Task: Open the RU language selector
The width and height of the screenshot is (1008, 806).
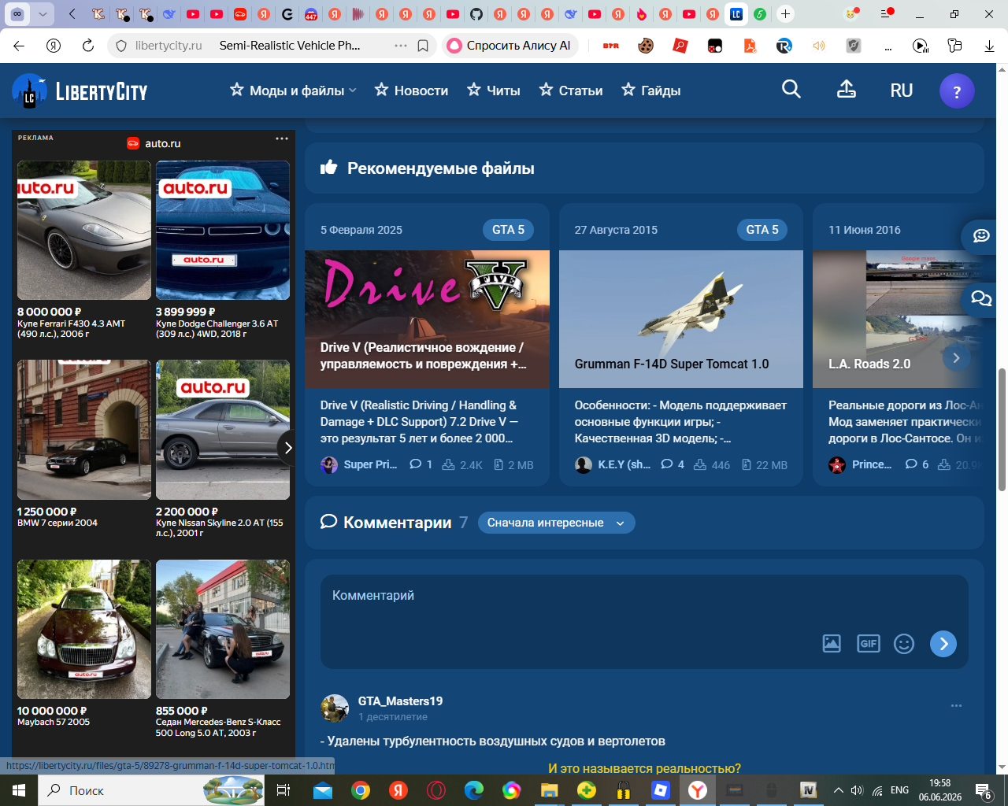Action: pyautogui.click(x=902, y=91)
